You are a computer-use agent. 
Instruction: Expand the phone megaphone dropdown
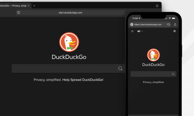(x=140, y=31)
